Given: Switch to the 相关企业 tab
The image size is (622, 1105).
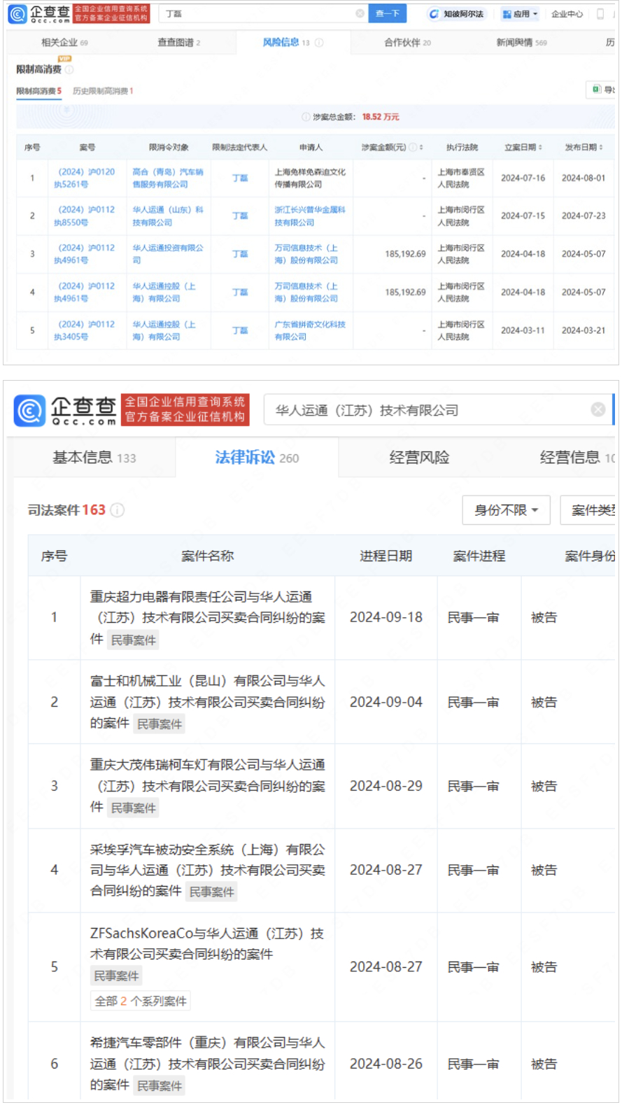Looking at the screenshot, I should pos(64,43).
